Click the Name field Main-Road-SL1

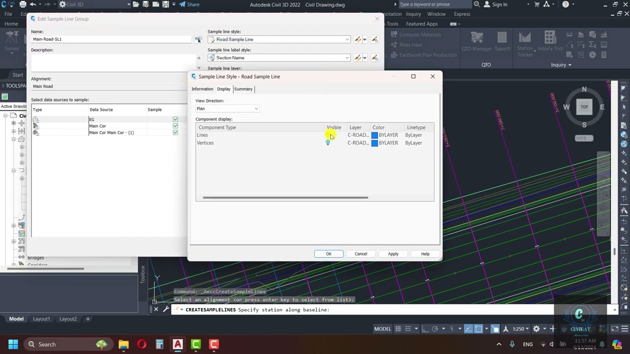tap(111, 39)
